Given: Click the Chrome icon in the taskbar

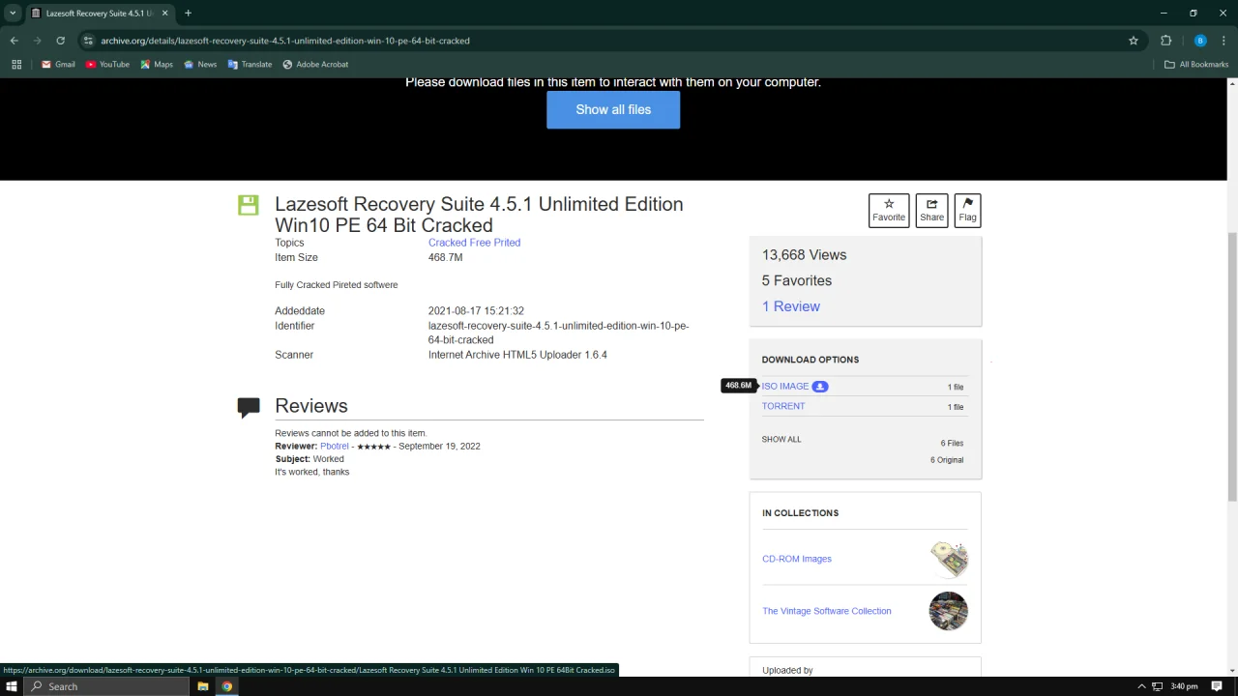Looking at the screenshot, I should 227,686.
